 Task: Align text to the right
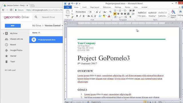122,14
